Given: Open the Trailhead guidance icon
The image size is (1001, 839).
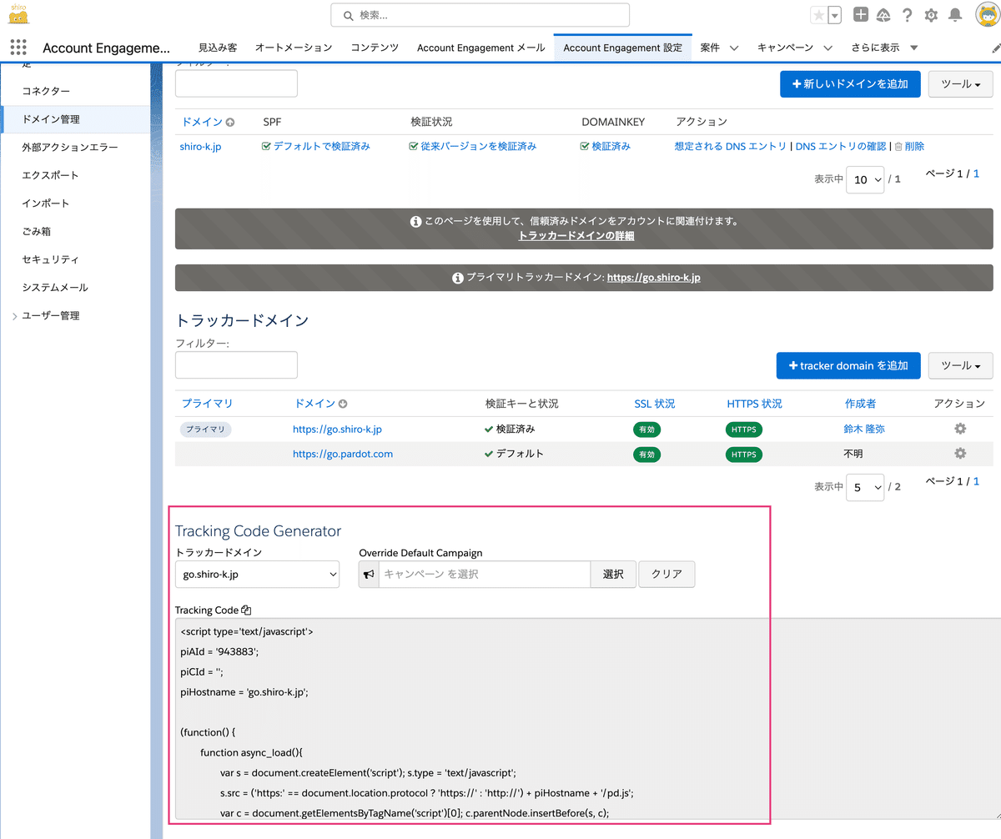Looking at the screenshot, I should coord(884,15).
